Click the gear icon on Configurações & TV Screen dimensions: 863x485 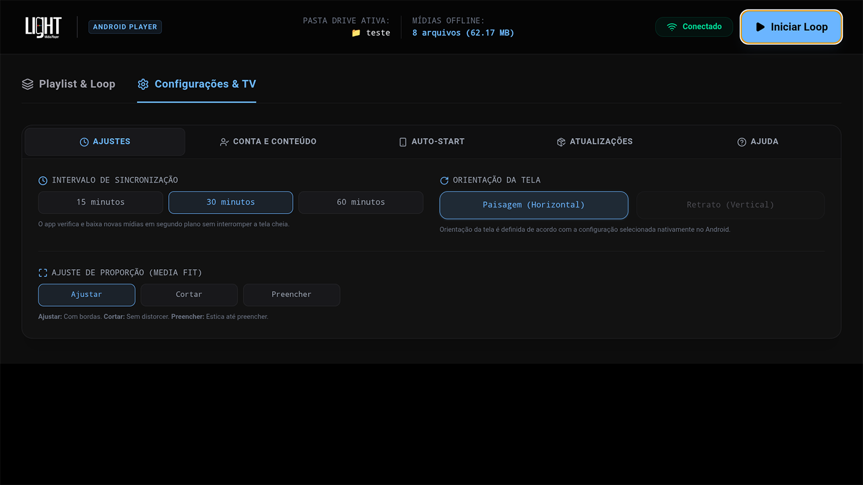143,84
